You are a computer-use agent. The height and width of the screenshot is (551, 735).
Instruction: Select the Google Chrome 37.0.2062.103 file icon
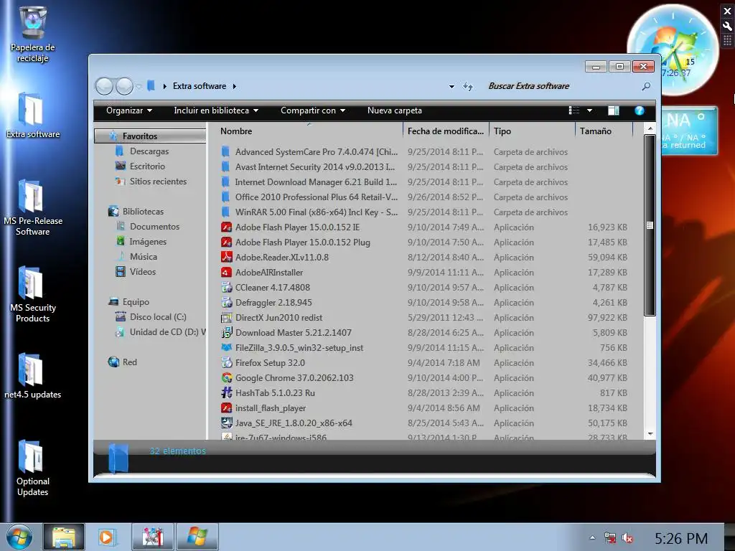click(226, 377)
